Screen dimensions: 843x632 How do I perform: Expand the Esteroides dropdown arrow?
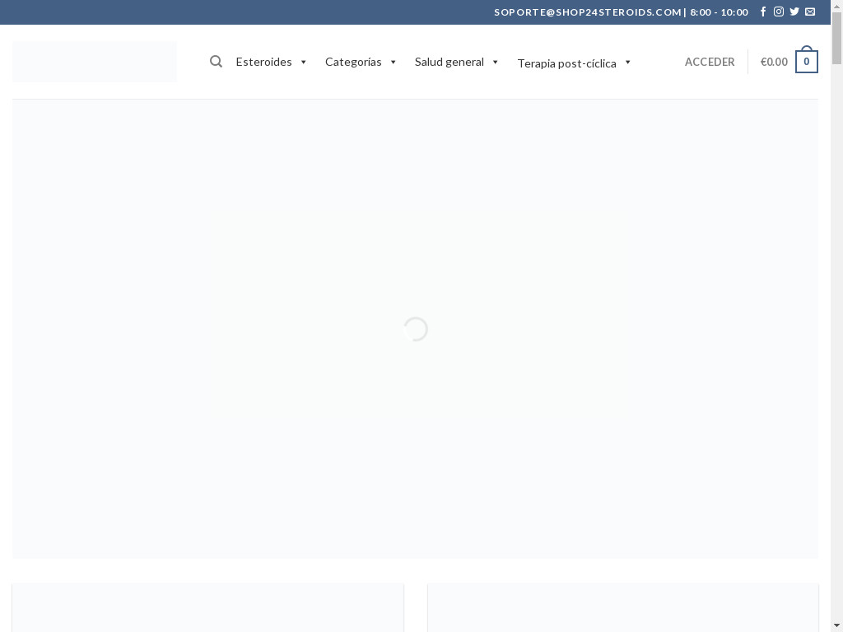[303, 63]
